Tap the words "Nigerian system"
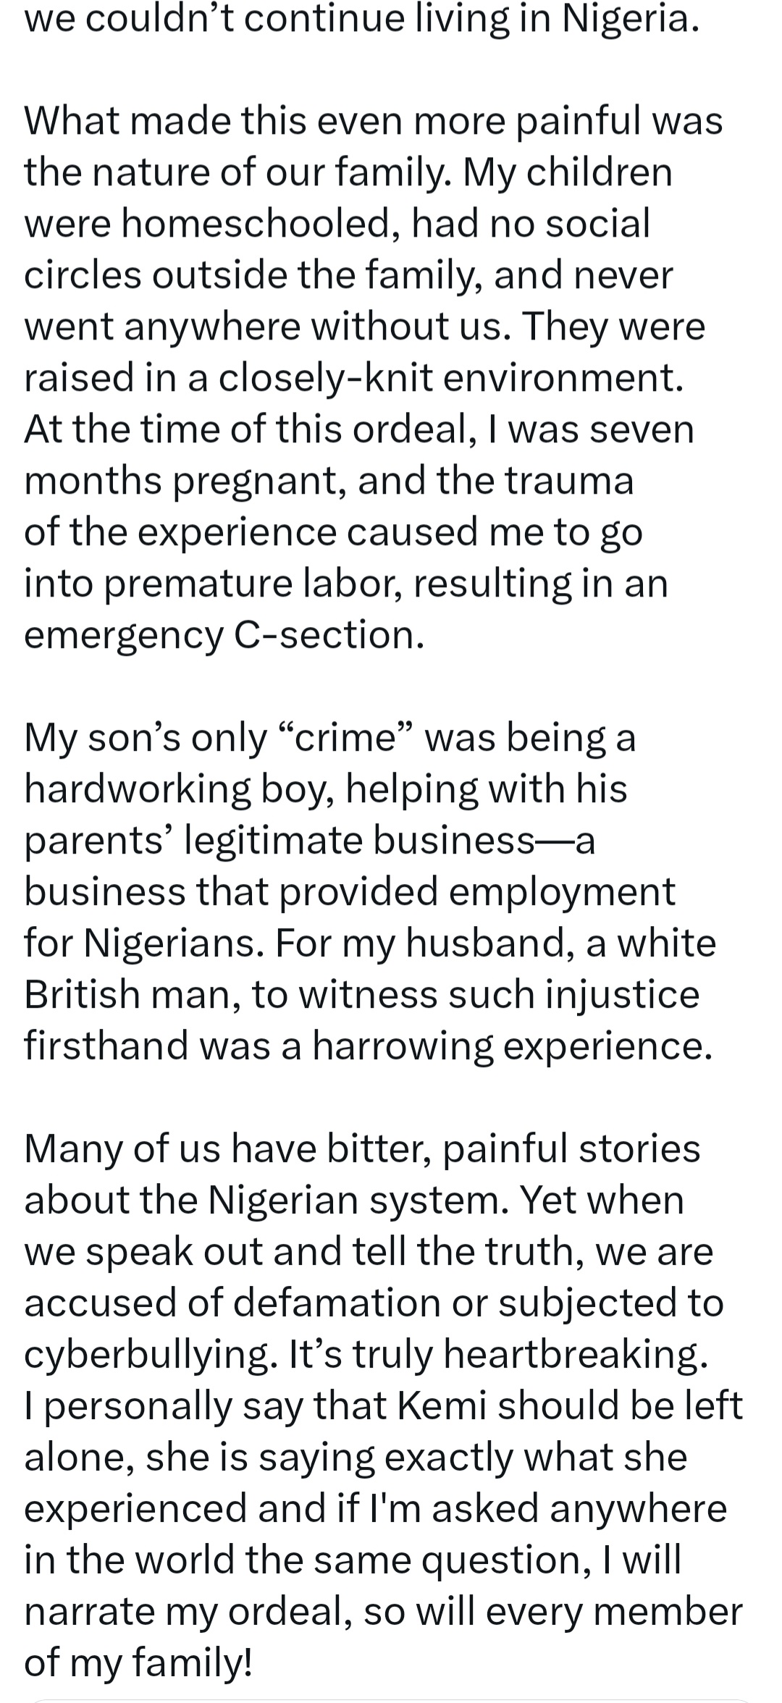This screenshot has width=782, height=1703. click(x=354, y=1200)
